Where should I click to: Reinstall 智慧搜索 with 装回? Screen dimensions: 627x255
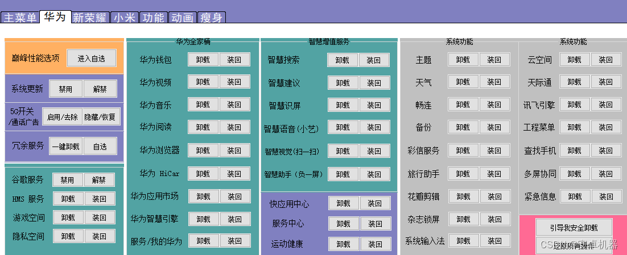coord(374,60)
